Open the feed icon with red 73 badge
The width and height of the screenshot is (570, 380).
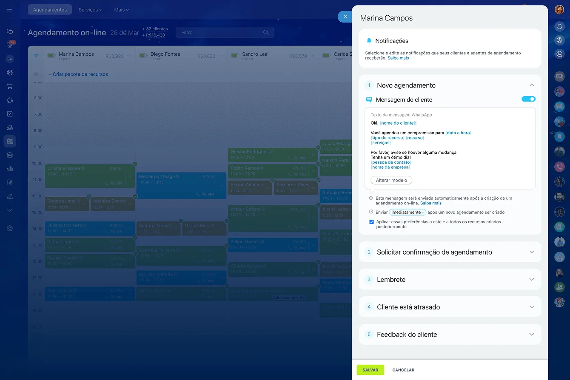pyautogui.click(x=10, y=45)
